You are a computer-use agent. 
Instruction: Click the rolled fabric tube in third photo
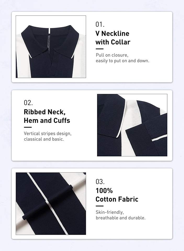(x=47, y=202)
